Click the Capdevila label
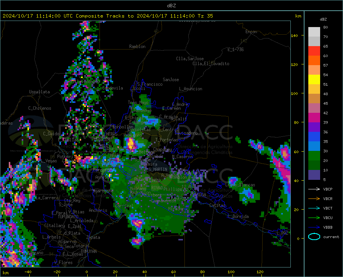This screenshot has height=277, width=343. click(112, 88)
